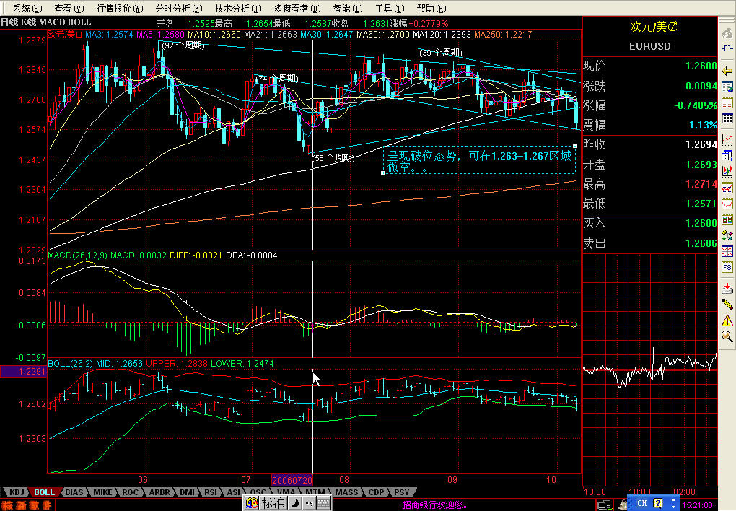The width and height of the screenshot is (736, 511).
Task: Click the CH language bar indicator
Action: [x=642, y=503]
